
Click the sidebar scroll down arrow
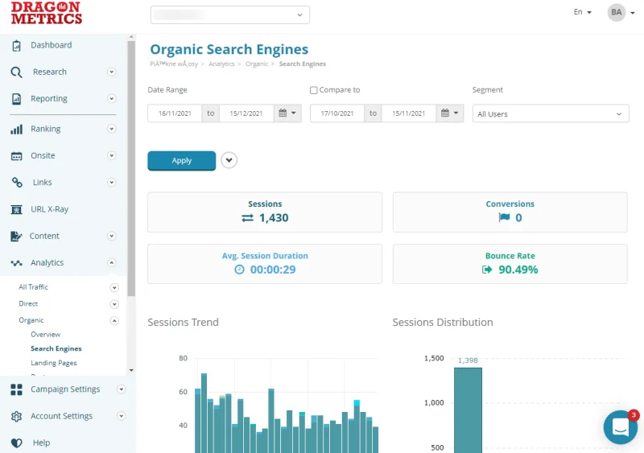[x=131, y=370]
